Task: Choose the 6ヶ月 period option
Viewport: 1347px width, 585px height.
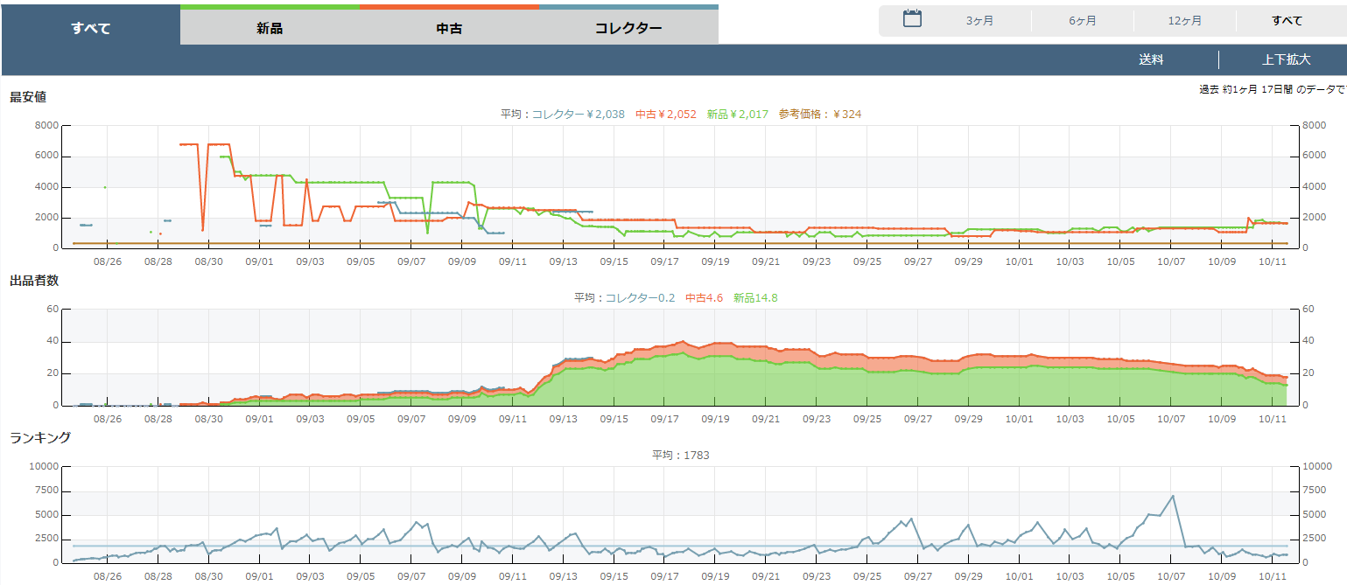Action: (1082, 21)
